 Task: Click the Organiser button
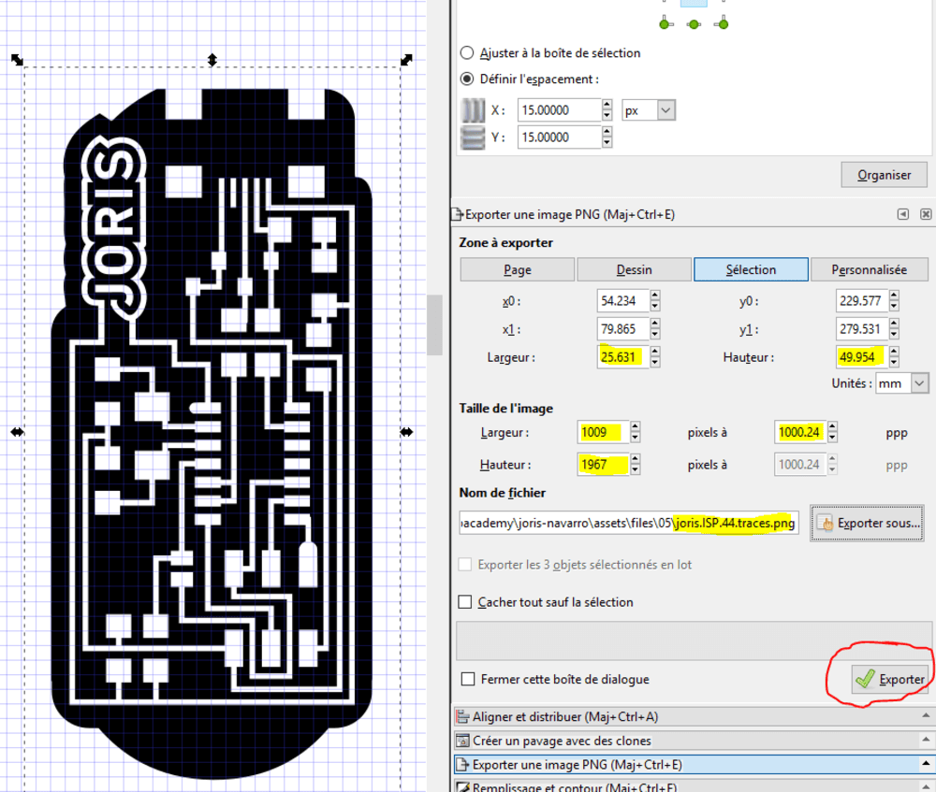click(x=885, y=175)
